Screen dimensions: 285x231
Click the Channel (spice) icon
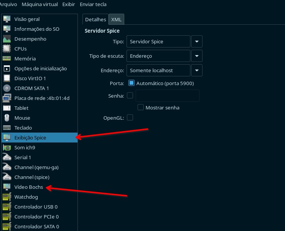(x=7, y=177)
